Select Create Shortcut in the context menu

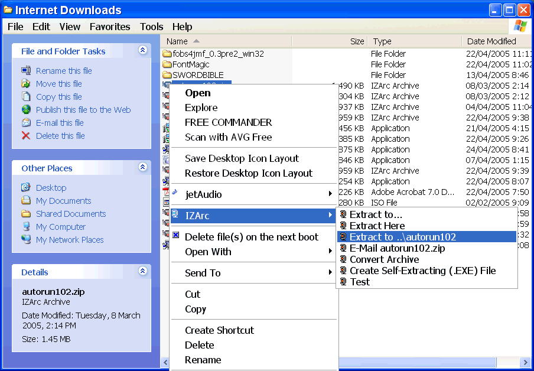(x=253, y=330)
